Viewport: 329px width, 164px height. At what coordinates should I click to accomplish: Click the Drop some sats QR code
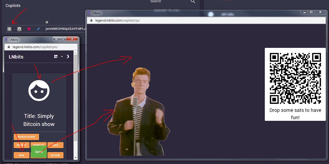295,78
